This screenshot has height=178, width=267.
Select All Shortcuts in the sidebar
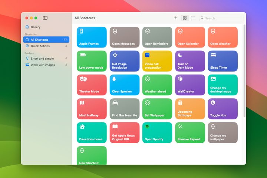point(46,40)
